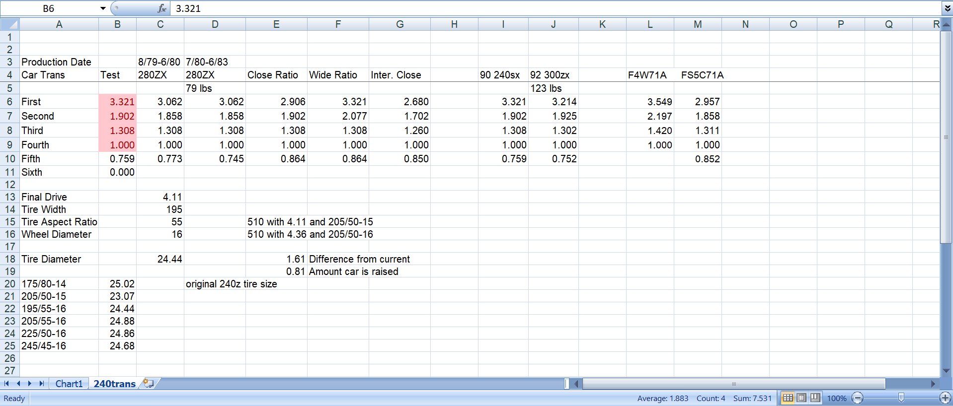The width and height of the screenshot is (953, 406).
Task: Select cell '8/79-6/80'
Action: point(160,62)
